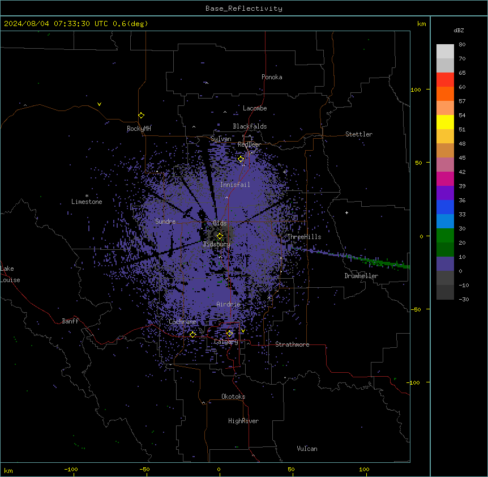488x477 pixels.
Task: Click the Okotoks label
Action: point(233,397)
